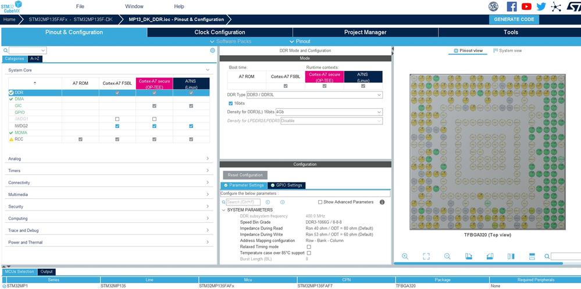Open the Window menu
Screen dimensions: 581x289
point(134,6)
